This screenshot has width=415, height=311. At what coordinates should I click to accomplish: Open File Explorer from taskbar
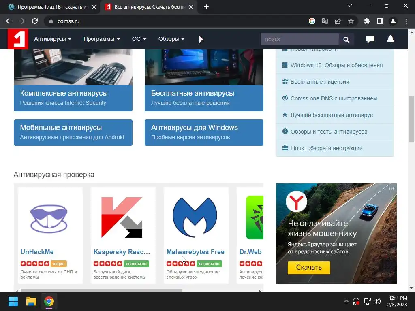[31, 301]
